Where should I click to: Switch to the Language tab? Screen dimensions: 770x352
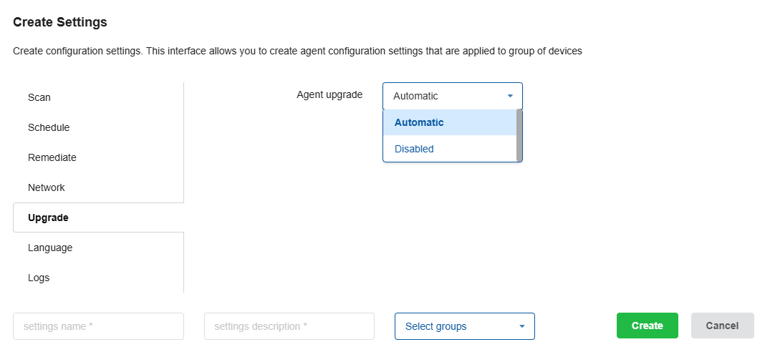(x=50, y=248)
